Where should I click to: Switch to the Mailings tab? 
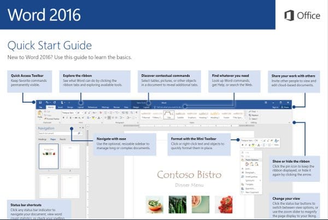tap(106, 107)
